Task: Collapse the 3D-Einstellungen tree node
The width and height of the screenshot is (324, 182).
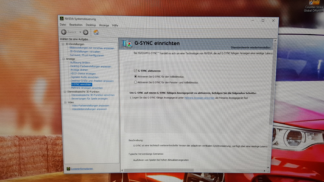Action: click(x=63, y=44)
